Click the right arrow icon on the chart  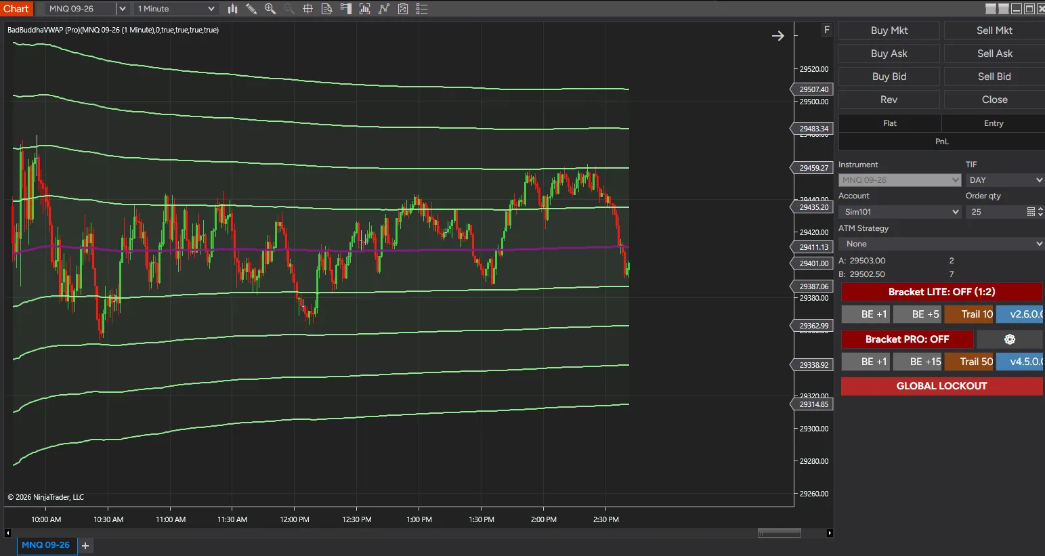(778, 36)
